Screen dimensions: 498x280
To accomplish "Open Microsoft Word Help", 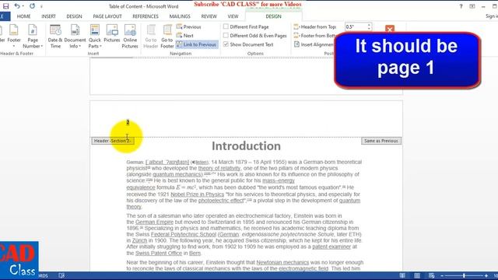I will click(x=461, y=6).
